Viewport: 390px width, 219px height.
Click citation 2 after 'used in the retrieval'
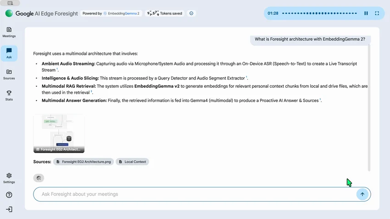[91, 91]
